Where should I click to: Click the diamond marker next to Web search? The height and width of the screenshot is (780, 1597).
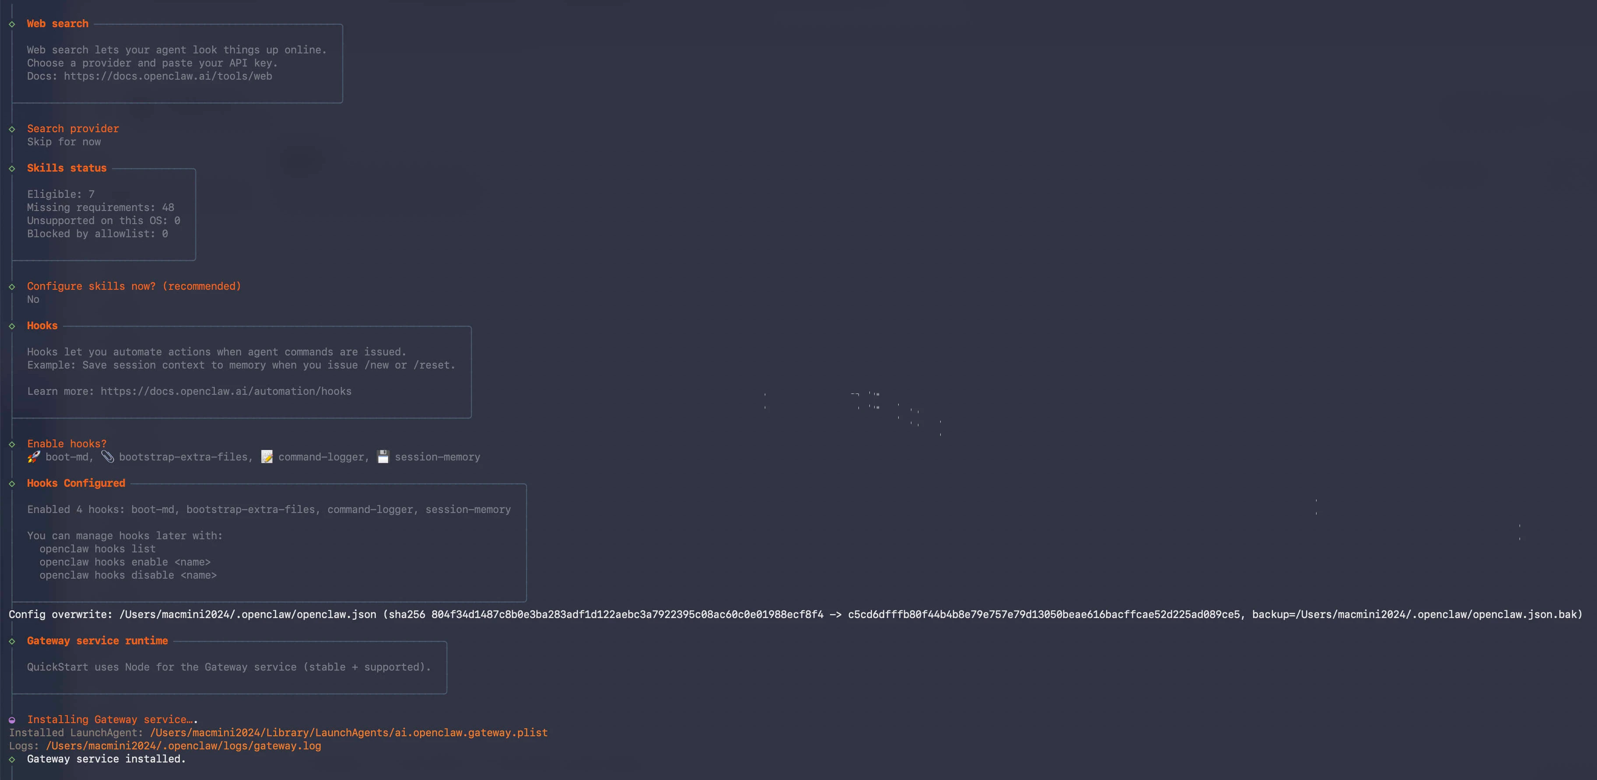pos(12,24)
